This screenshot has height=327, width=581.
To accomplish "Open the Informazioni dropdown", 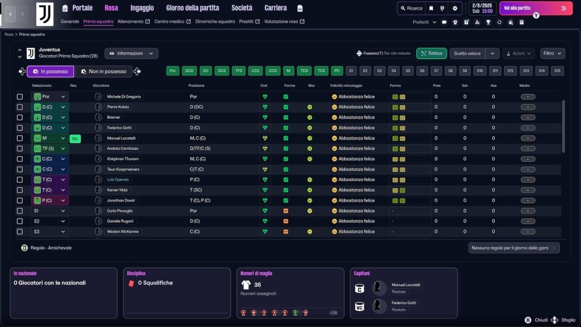I will pos(130,53).
